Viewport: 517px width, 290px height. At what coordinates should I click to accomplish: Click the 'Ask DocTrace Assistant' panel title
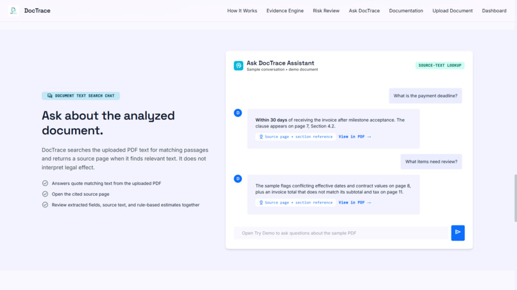[x=280, y=63]
